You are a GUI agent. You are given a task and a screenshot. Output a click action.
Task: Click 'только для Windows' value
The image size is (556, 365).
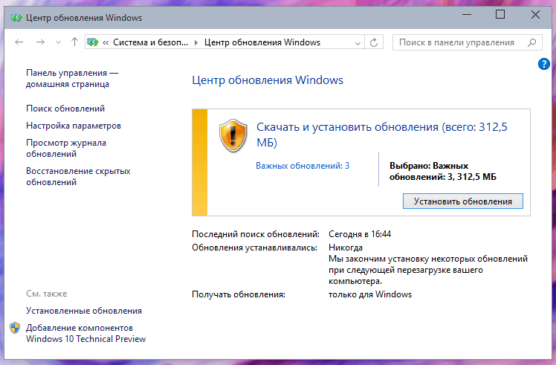(370, 294)
